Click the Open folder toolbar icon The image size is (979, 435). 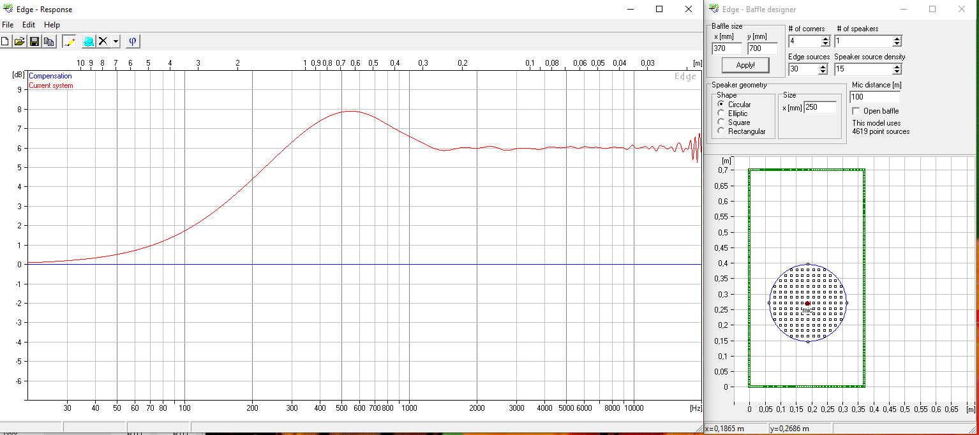coord(20,41)
